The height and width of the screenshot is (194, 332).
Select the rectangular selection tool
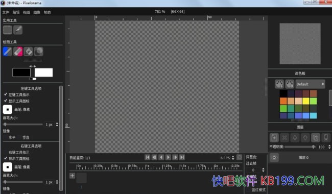tap(8, 30)
